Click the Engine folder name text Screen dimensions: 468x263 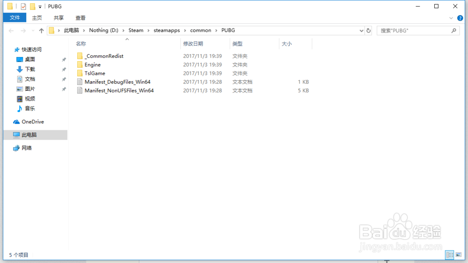click(x=93, y=64)
